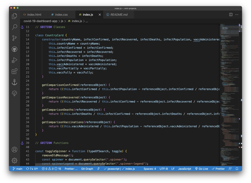Switch to the index.html tab
The height and width of the screenshot is (183, 251).
click(34, 14)
